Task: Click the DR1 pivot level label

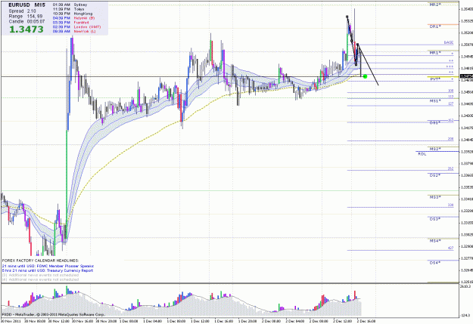Action: pyautogui.click(x=435, y=26)
